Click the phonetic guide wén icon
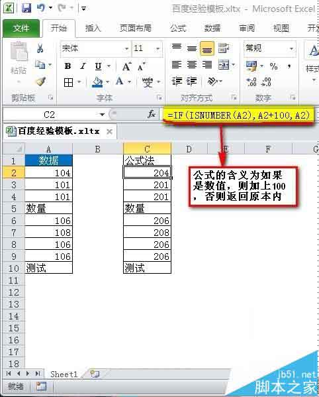The height and width of the screenshot is (397, 319). click(148, 82)
